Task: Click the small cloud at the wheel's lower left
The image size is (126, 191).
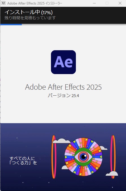Action: [x=65, y=167]
